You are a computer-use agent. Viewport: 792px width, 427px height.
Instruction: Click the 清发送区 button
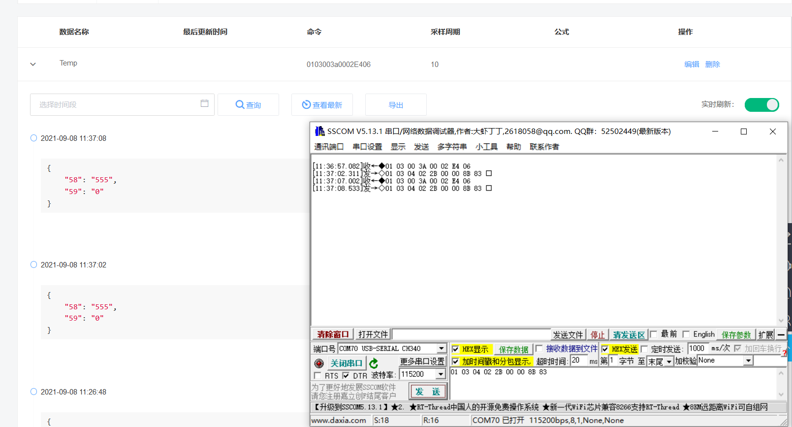point(629,335)
